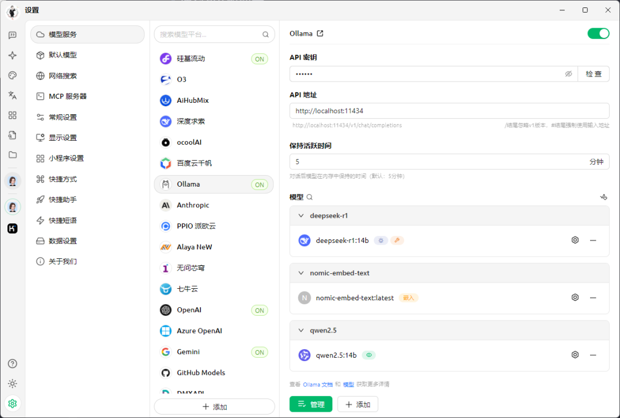Click 添加 button next to 管理
Viewport: 620px width, 418px height.
coord(358,404)
